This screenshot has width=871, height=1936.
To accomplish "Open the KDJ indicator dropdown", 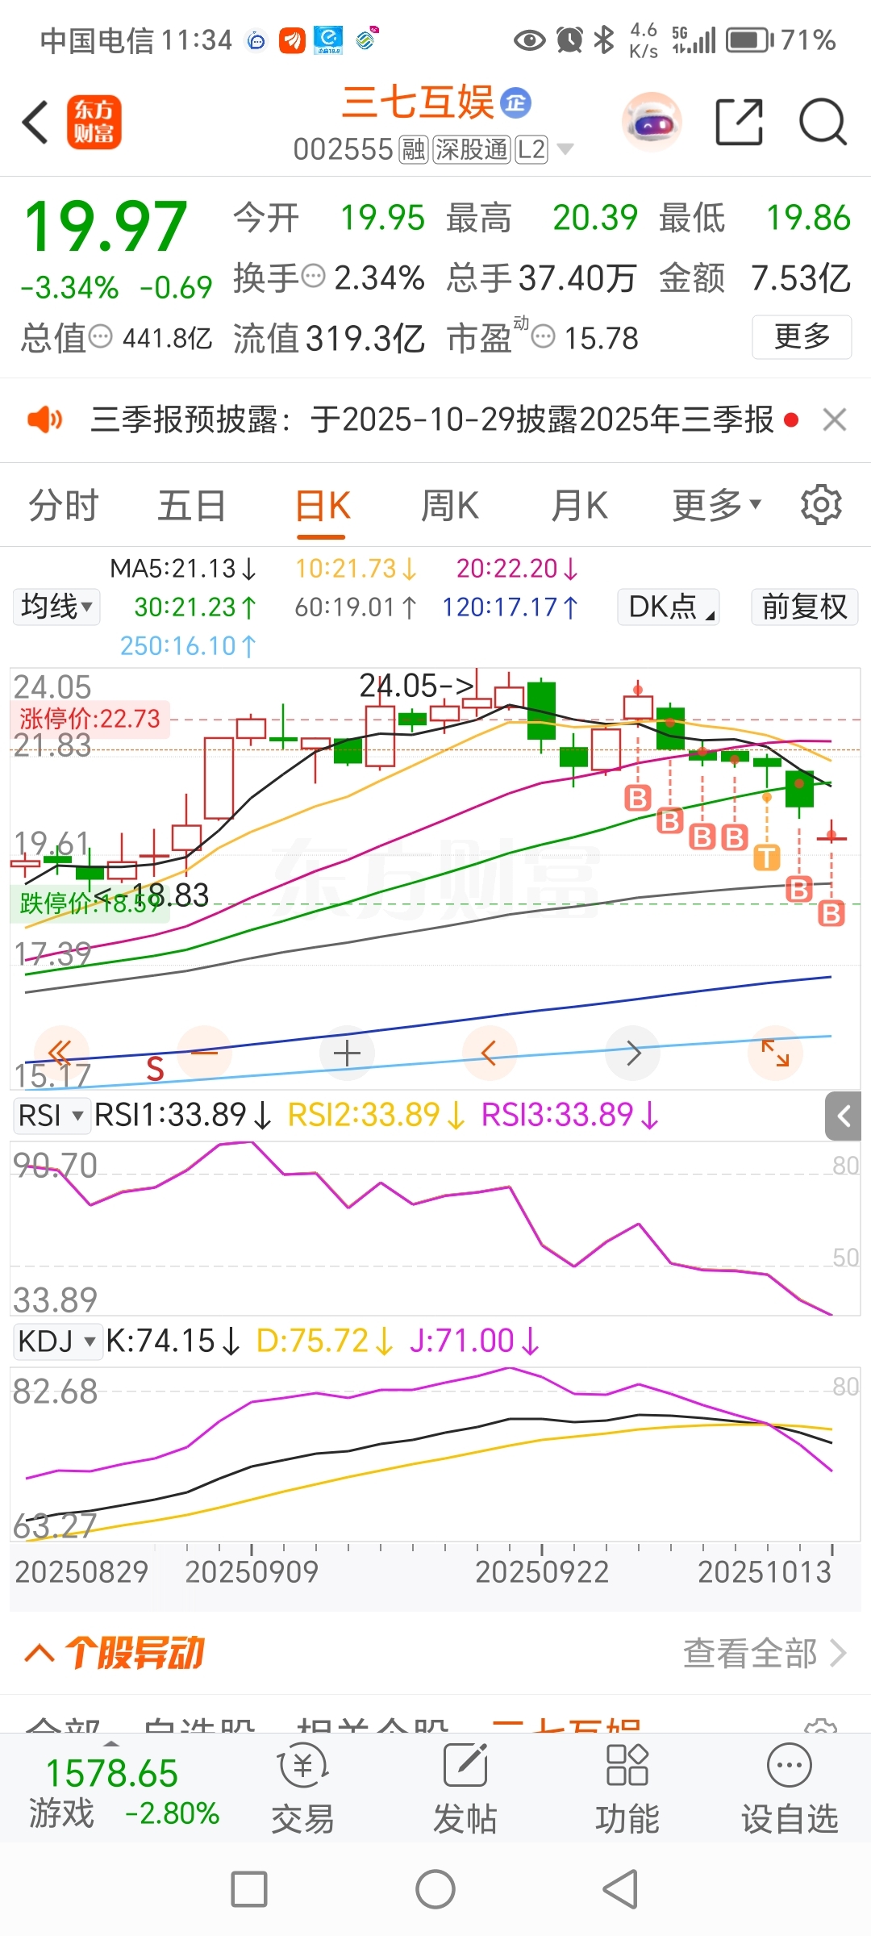I will [x=56, y=1341].
